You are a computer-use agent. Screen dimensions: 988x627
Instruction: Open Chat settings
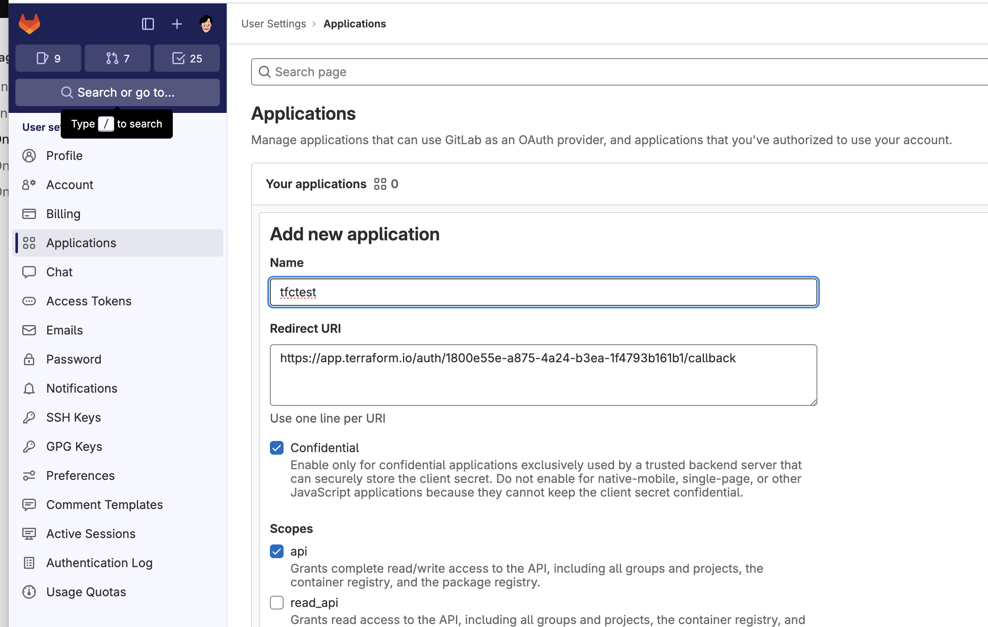point(118,272)
